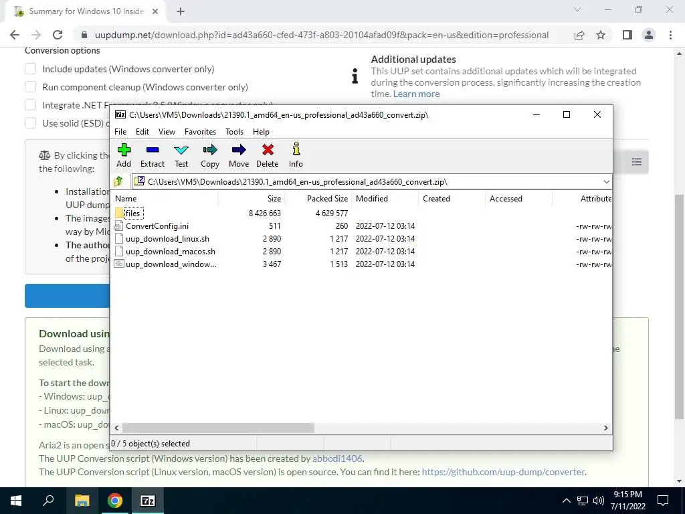The height and width of the screenshot is (514, 685).
Task: Open the View menu in 7-Zip
Action: coord(167,132)
